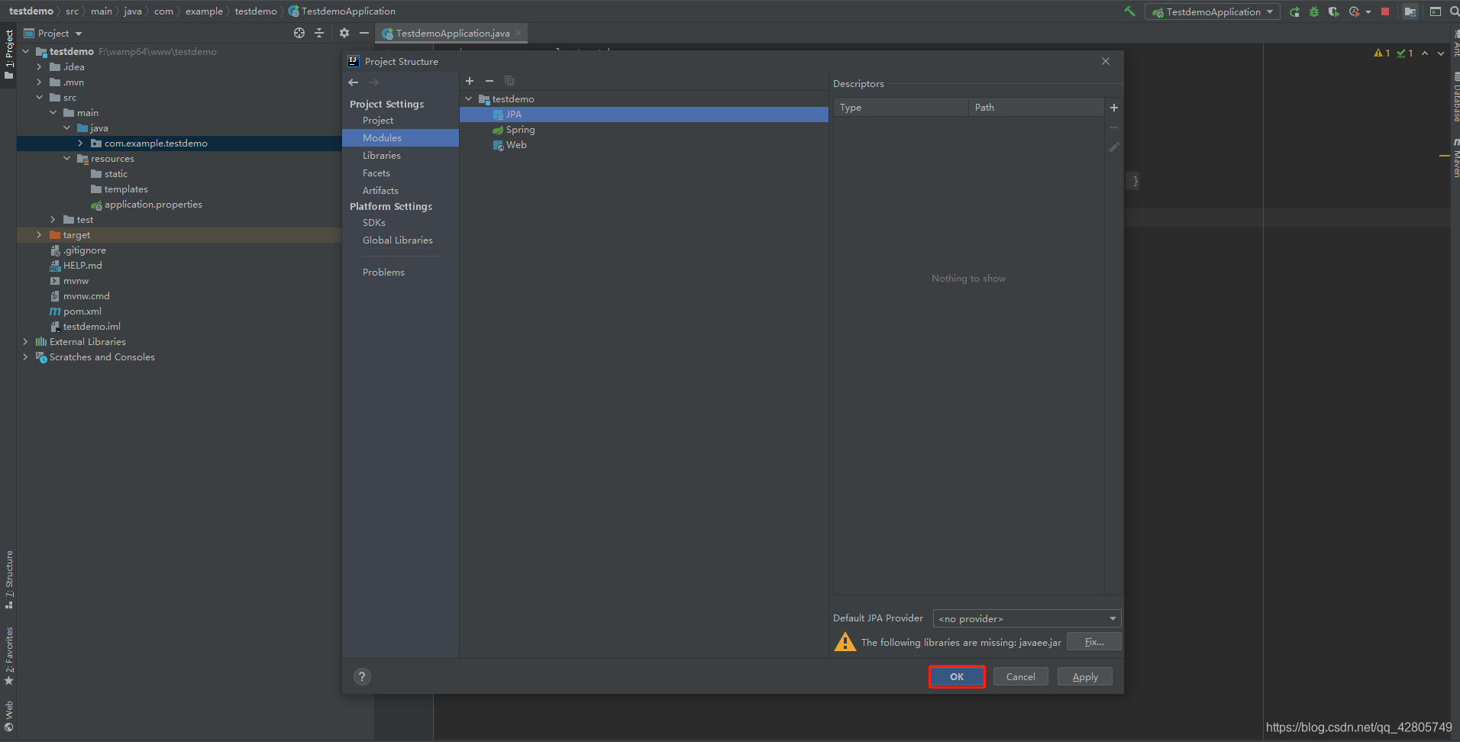The height and width of the screenshot is (742, 1460).
Task: Click the Search Everywhere magnifier icon
Action: 1455,11
